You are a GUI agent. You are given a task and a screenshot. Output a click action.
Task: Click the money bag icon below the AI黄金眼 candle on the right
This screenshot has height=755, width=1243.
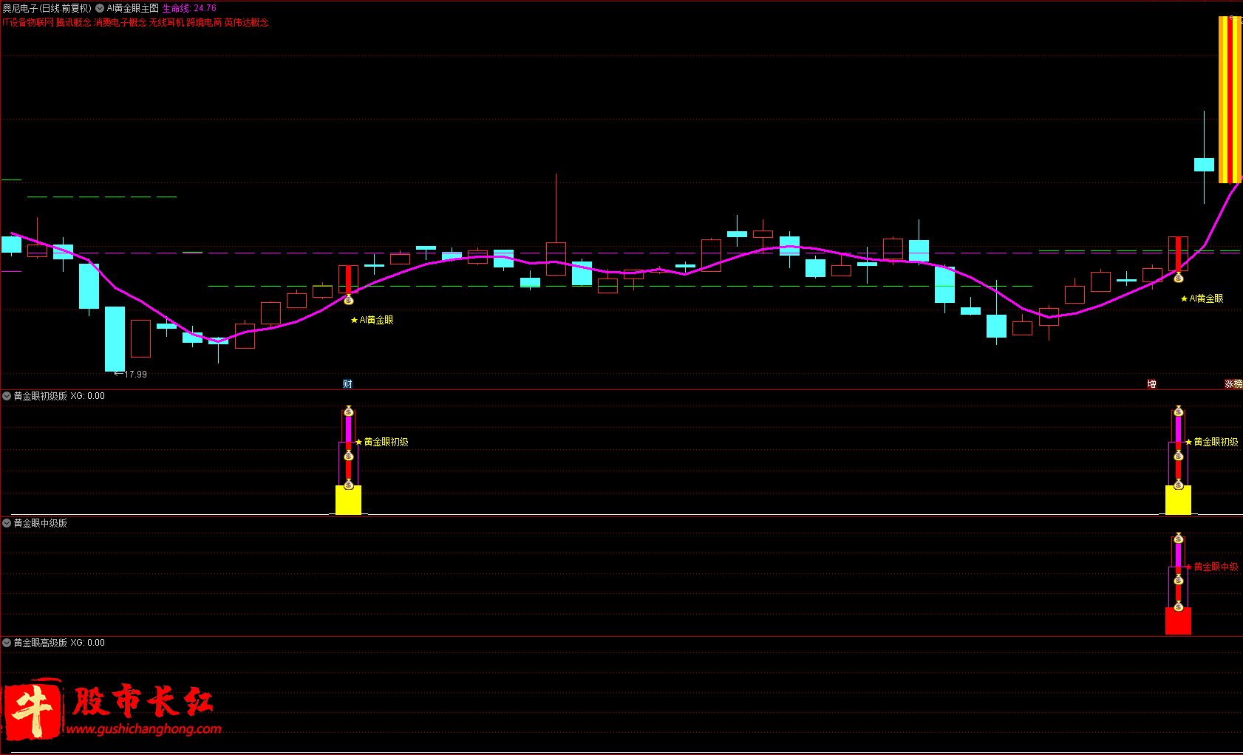coord(1179,278)
